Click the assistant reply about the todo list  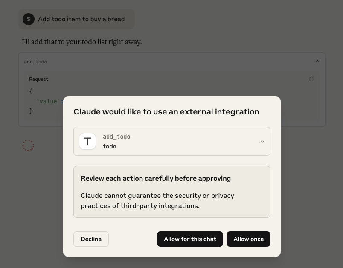(82, 42)
